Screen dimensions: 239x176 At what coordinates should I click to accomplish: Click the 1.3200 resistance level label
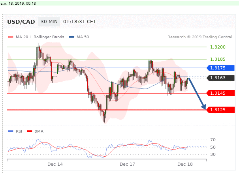218,47
